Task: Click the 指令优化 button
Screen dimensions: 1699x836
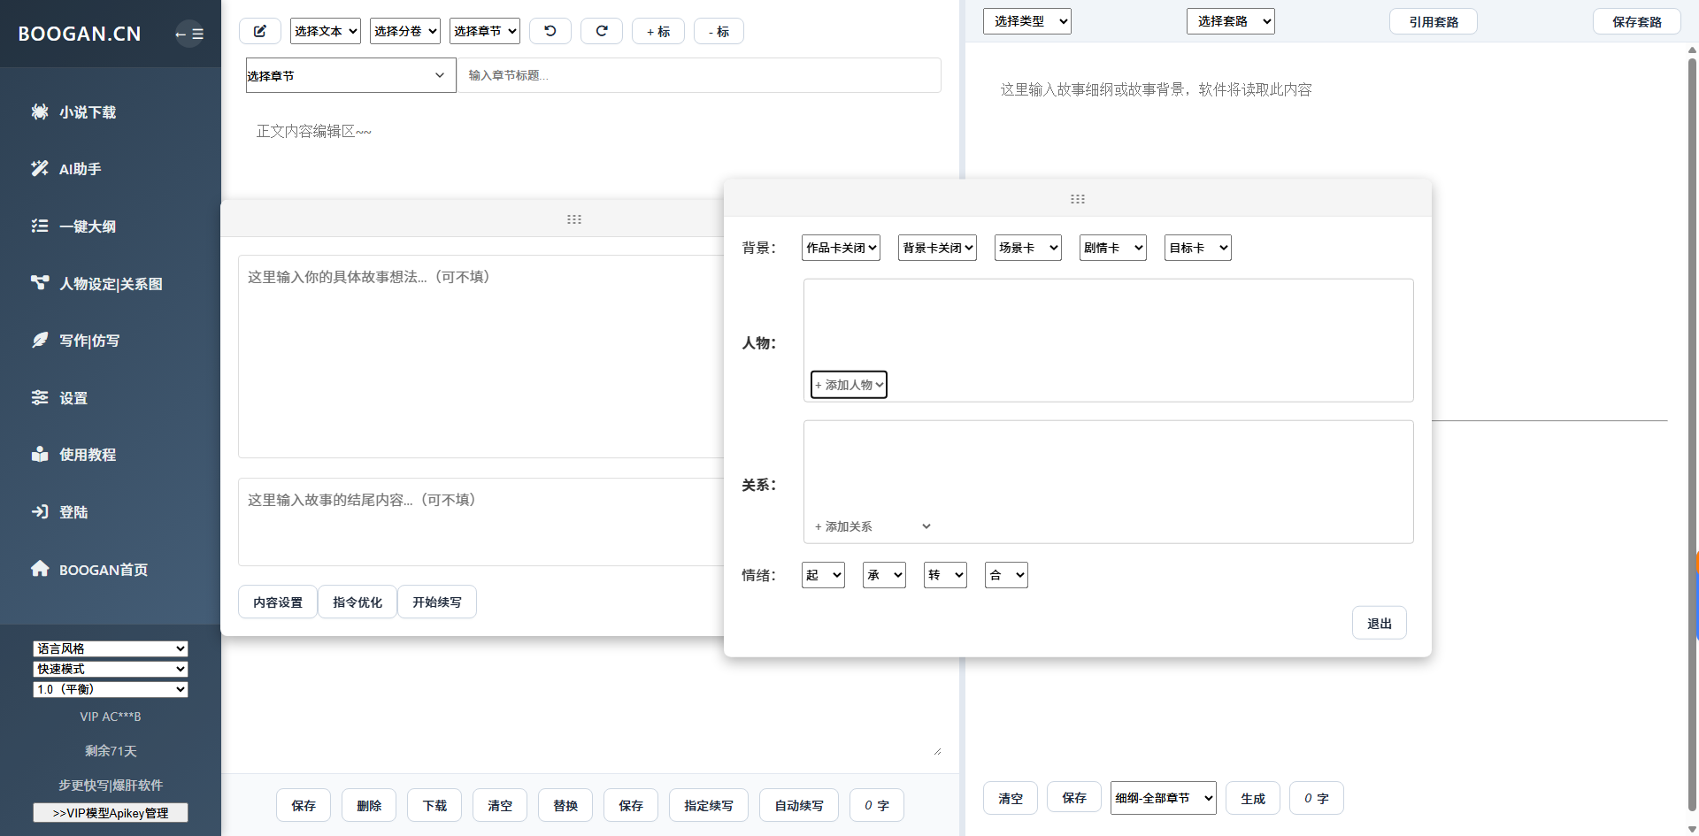Action: click(357, 602)
